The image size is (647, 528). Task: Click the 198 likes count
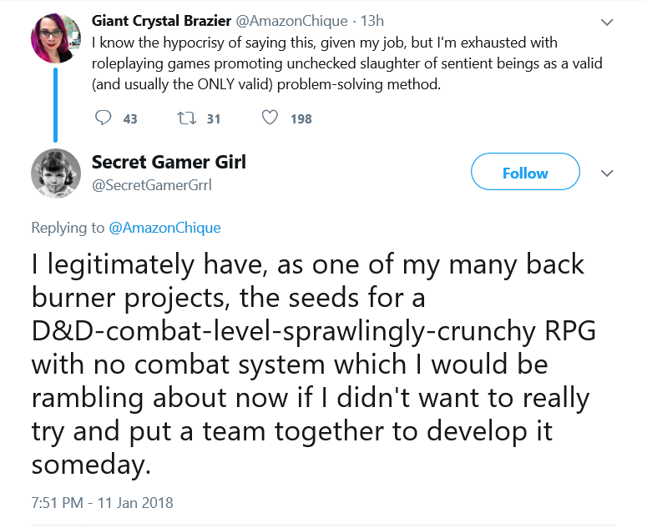pos(301,119)
